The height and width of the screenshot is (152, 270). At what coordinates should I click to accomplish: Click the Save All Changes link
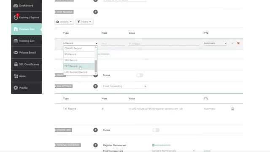[x=103, y=54]
